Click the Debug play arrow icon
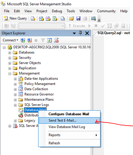Image resolution: width=133 pixels, height=155 pixels. click(x=89, y=26)
